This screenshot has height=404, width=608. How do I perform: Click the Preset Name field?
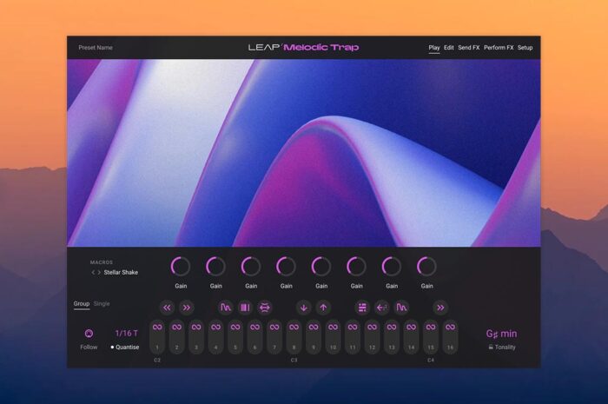click(96, 48)
